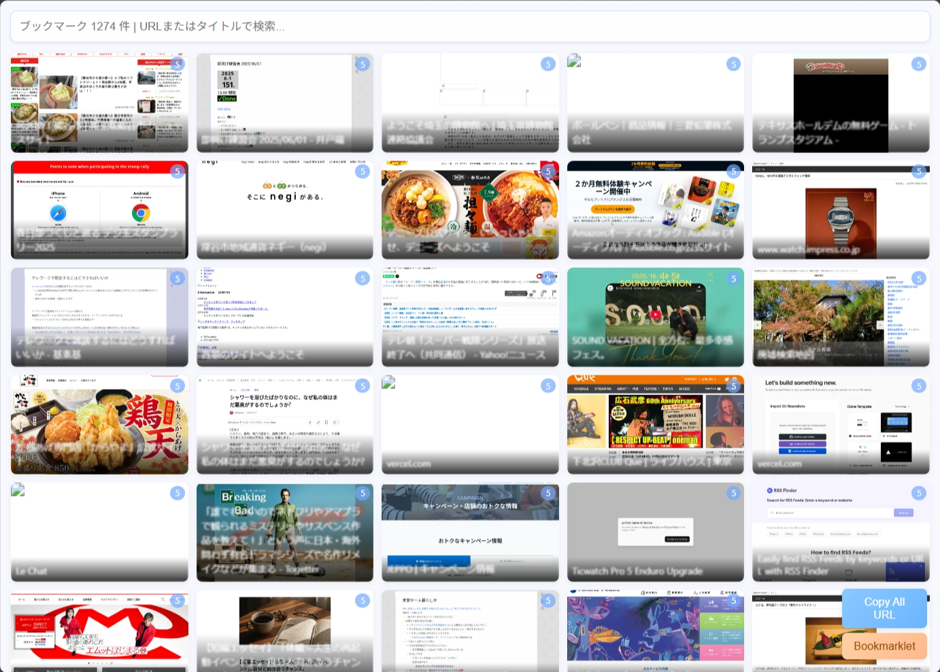
Task: Open the ようこそ埼玉 連絡協議会 bookmark card
Action: (470, 103)
